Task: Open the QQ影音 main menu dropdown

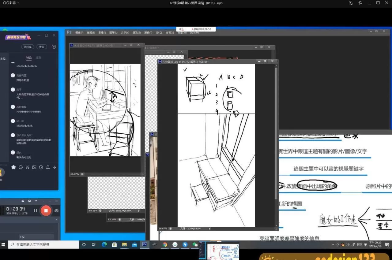Action: [11, 3]
